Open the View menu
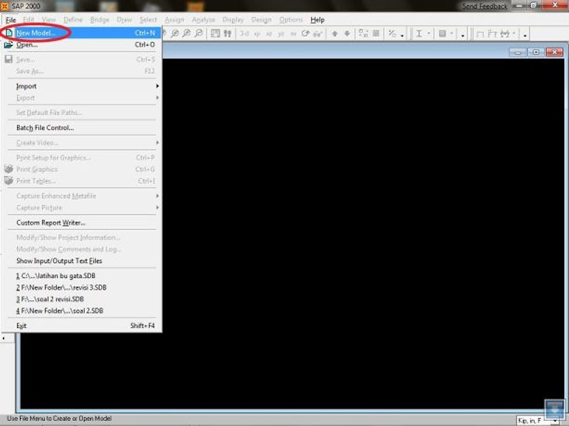Image resolution: width=569 pixels, height=426 pixels. pyautogui.click(x=49, y=20)
